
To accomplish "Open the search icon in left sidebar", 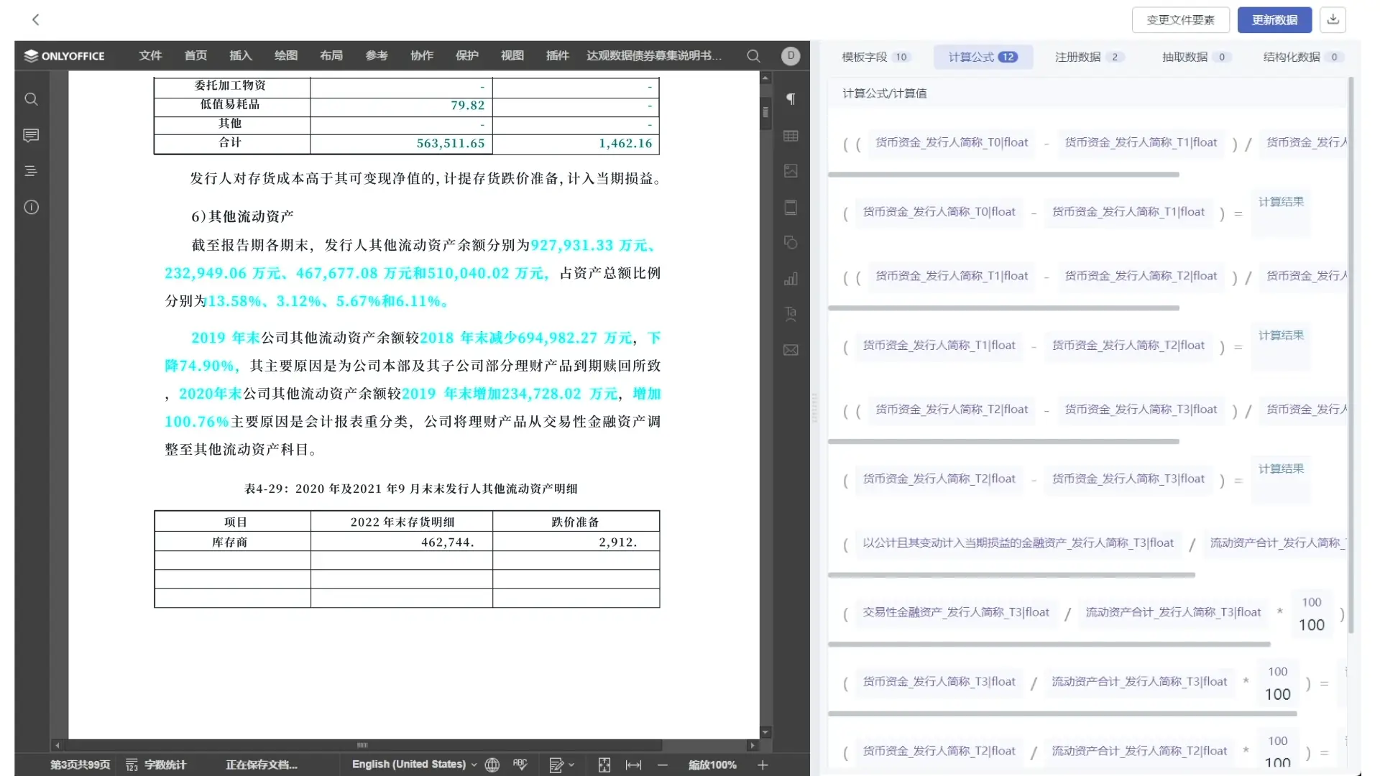I will coord(31,99).
